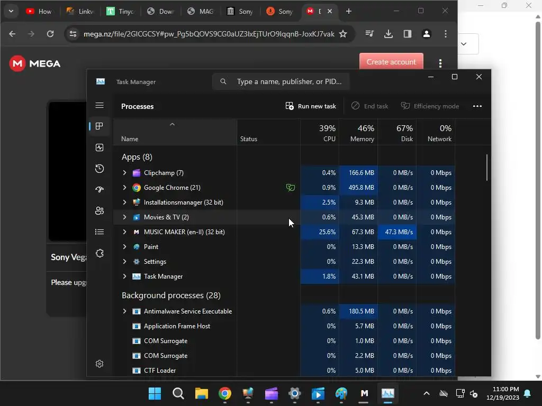Open Paint from the taskbar
Screen dimensions: 542x406
(x=341, y=393)
